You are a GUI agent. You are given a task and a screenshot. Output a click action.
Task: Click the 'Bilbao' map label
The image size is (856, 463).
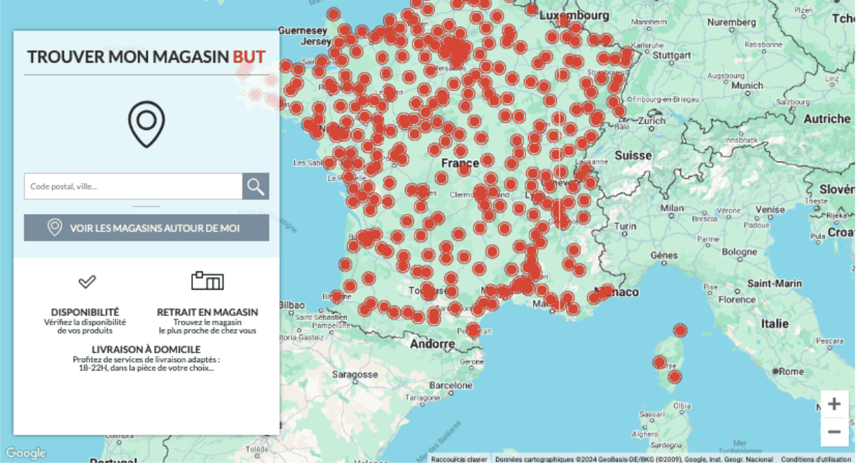[x=291, y=306]
